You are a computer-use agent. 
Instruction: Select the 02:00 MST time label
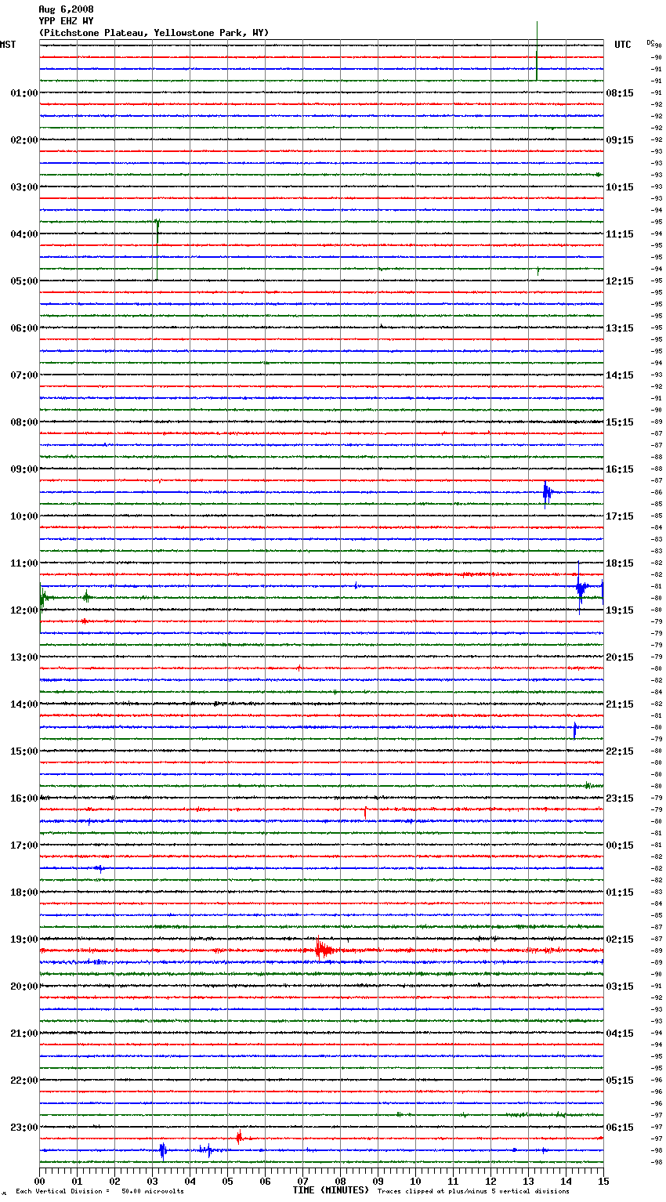24,140
